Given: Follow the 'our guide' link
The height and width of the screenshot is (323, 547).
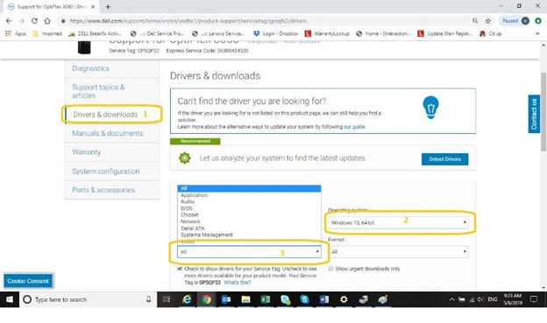Looking at the screenshot, I should [354, 126].
